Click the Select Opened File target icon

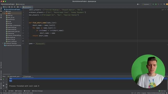(9, 7)
